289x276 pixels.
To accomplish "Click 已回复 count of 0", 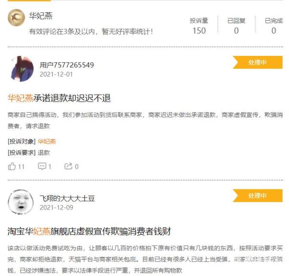I will pyautogui.click(x=236, y=31).
